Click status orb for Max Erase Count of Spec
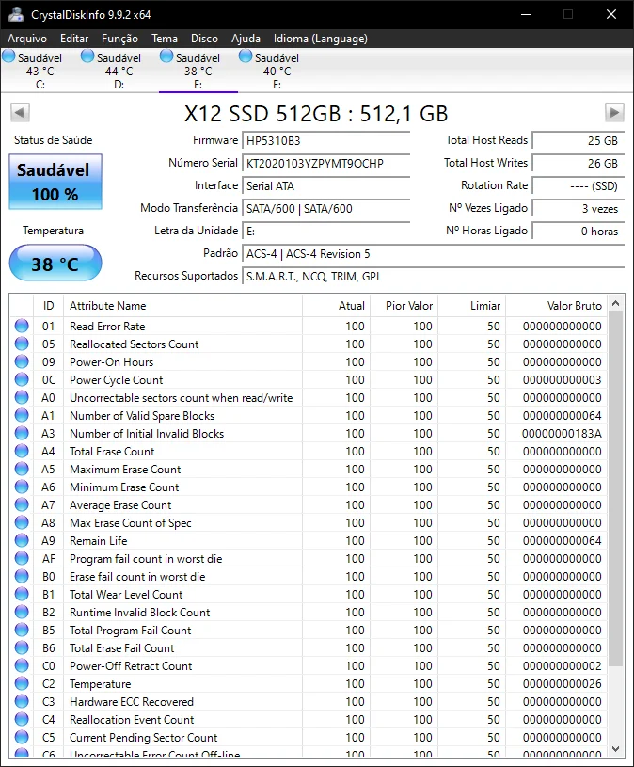The height and width of the screenshot is (767, 634). pyautogui.click(x=22, y=523)
